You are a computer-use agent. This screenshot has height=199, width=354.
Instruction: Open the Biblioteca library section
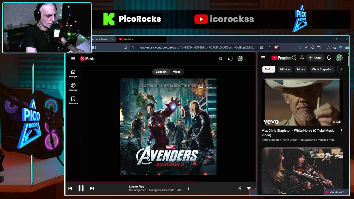point(73,101)
